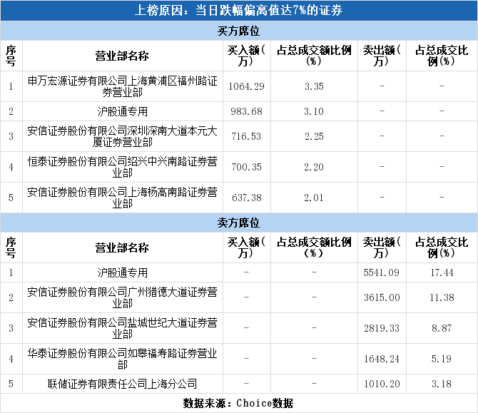The width and height of the screenshot is (478, 413).
Task: Click buy amount 1064.29
Action: [247, 86]
